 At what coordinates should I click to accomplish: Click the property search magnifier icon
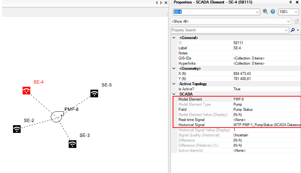click(293, 30)
